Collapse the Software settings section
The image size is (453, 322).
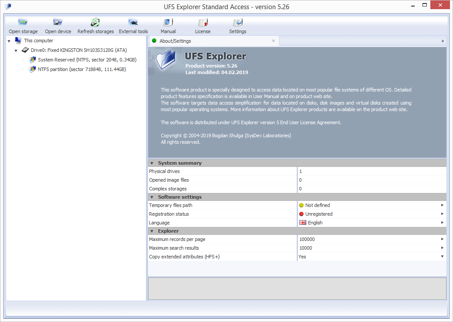[152, 197]
